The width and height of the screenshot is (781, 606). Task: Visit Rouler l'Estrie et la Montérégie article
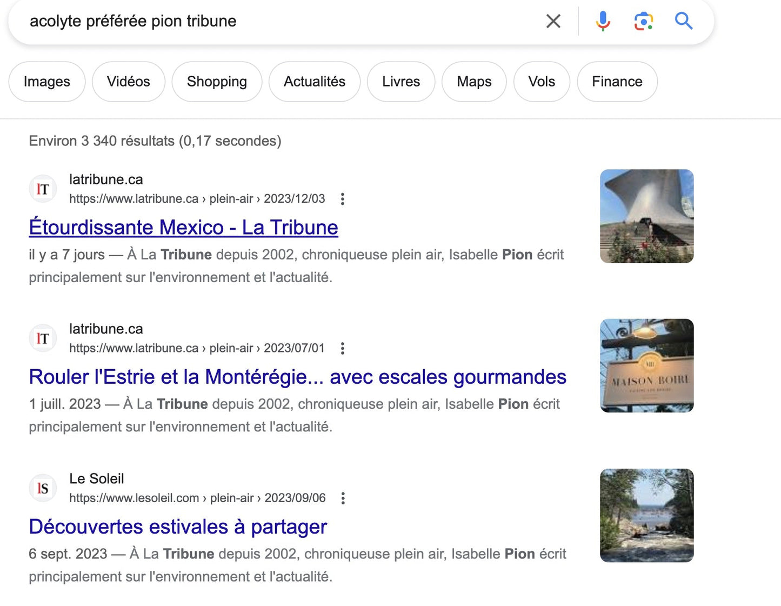point(297,377)
